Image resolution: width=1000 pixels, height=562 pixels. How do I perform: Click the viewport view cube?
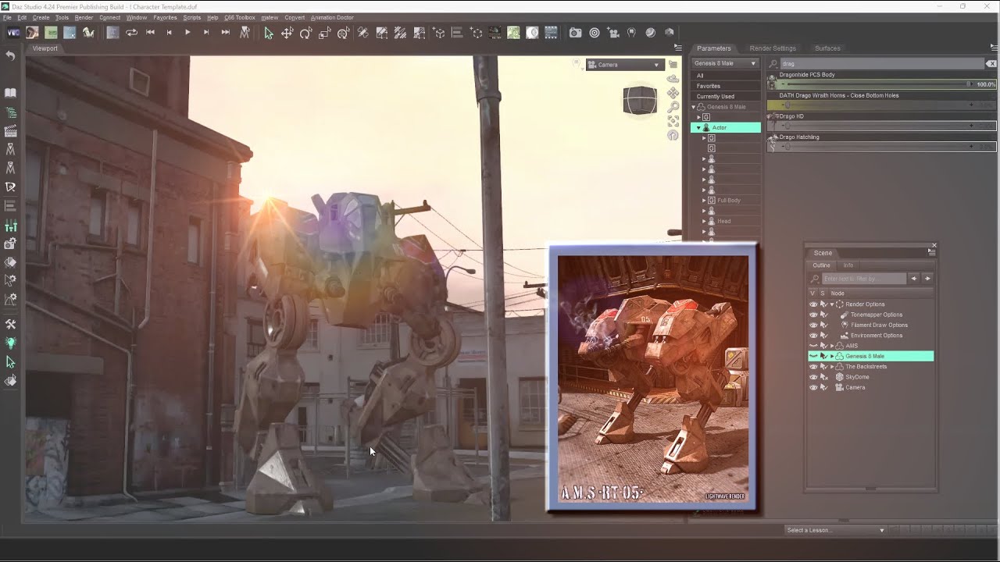pyautogui.click(x=640, y=101)
